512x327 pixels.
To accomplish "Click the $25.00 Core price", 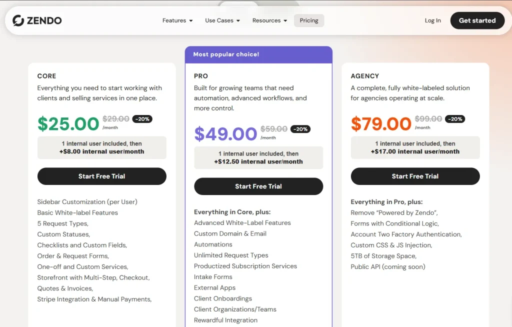I will coord(68,123).
